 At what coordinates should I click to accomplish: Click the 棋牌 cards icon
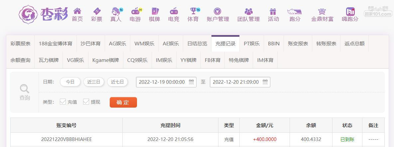coord(154,11)
